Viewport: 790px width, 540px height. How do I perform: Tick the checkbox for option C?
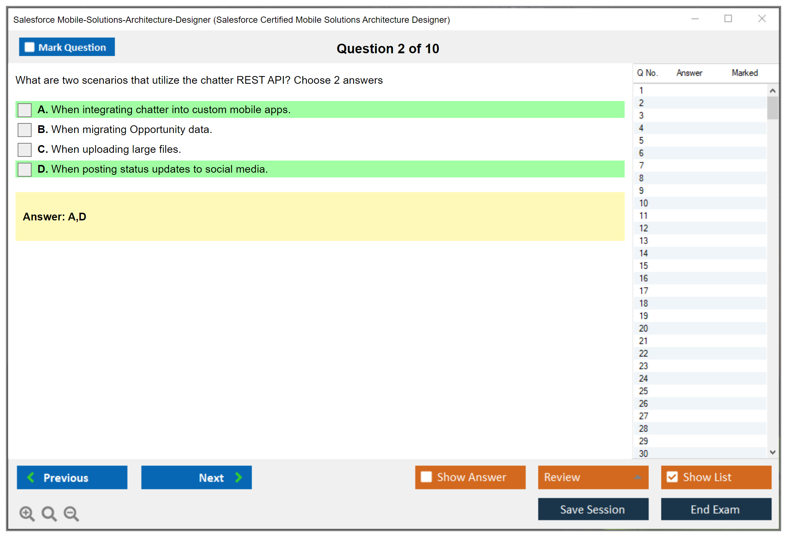click(25, 150)
